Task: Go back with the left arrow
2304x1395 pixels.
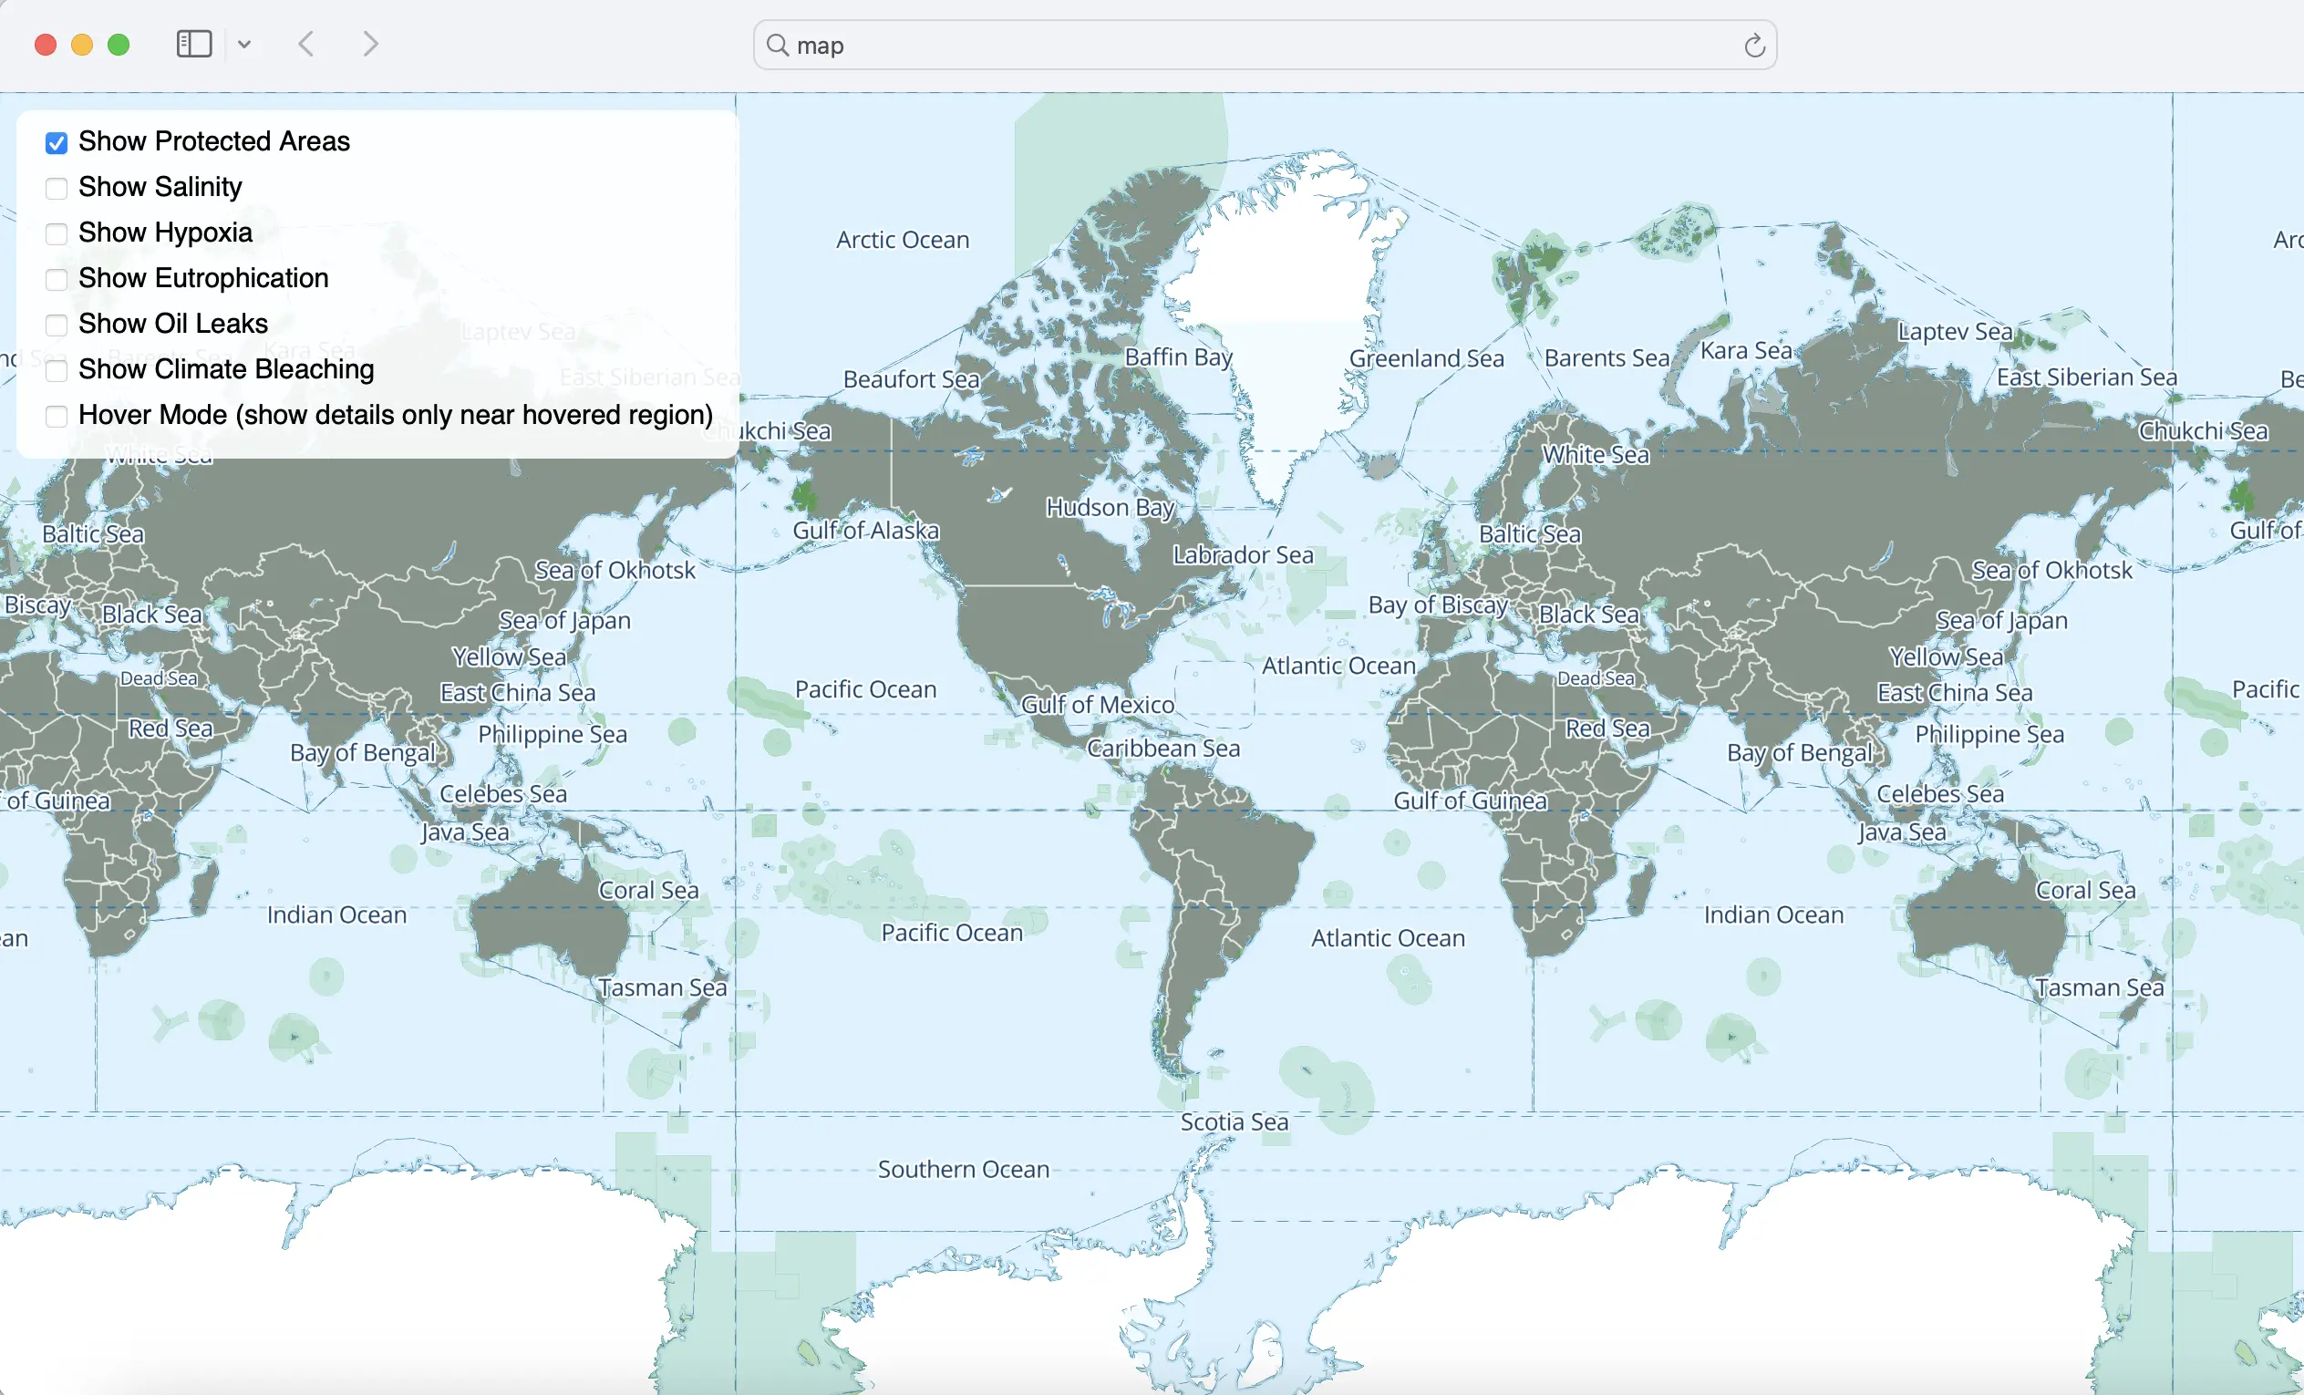Action: pos(306,44)
